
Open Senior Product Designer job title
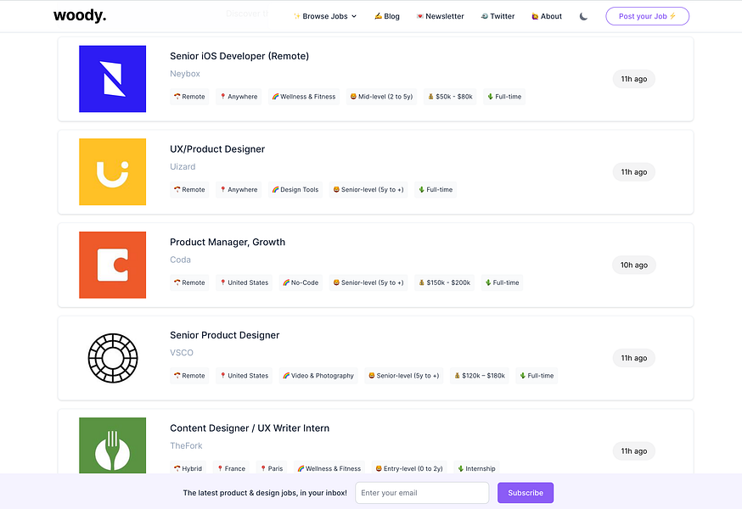click(225, 335)
